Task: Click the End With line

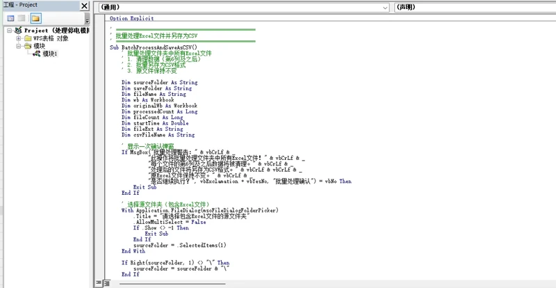Action: 133,251
